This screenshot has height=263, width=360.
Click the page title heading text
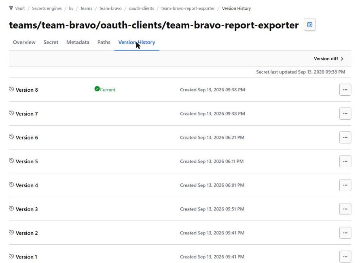154,25
